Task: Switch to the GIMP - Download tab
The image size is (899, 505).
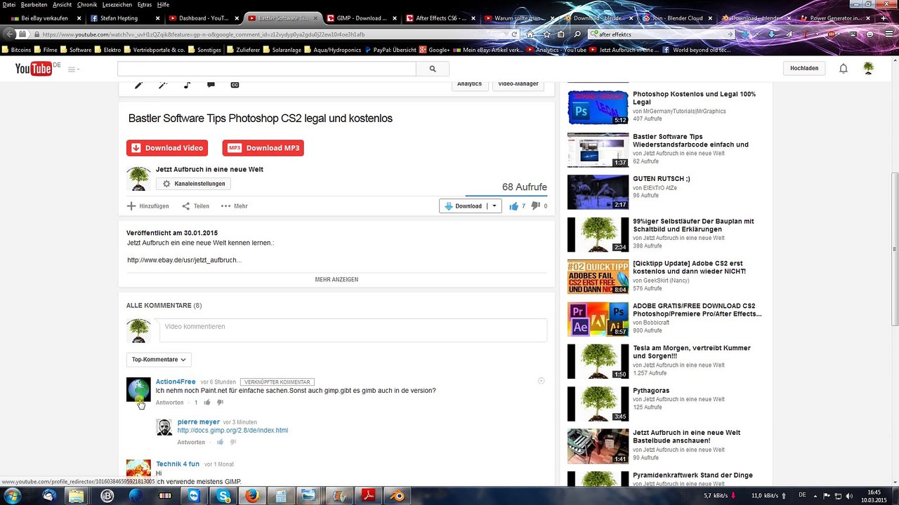Action: [x=362, y=18]
